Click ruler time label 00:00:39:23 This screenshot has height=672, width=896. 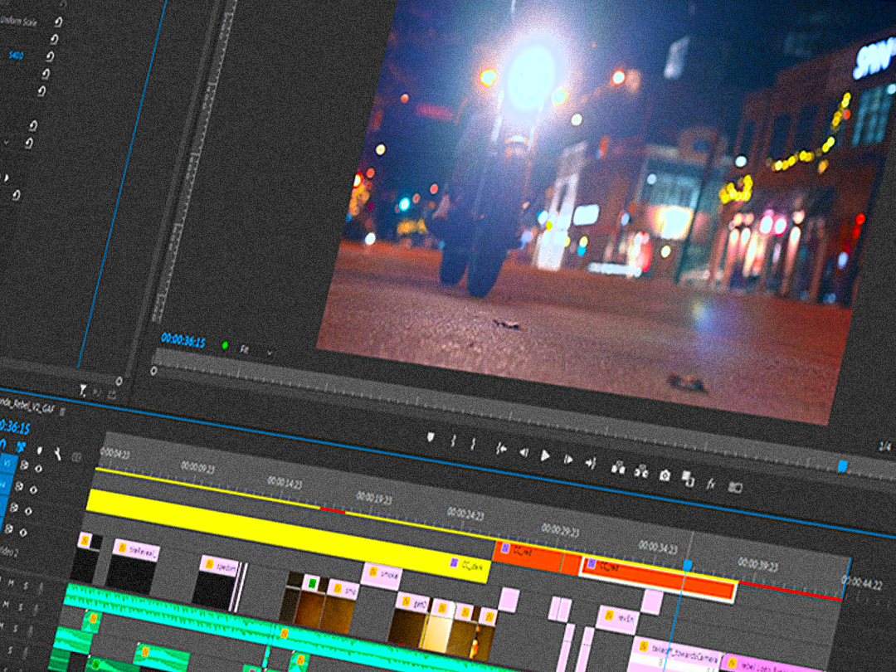757,564
